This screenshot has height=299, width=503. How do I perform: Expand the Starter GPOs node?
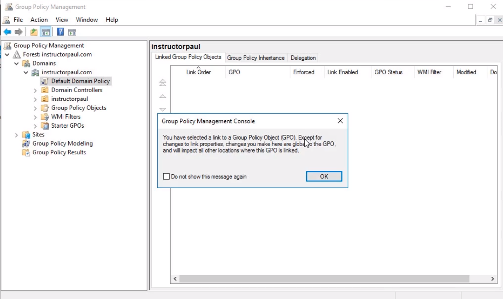click(36, 126)
